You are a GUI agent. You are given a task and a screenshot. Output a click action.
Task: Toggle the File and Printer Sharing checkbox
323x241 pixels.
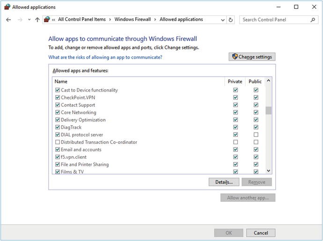coord(58,164)
